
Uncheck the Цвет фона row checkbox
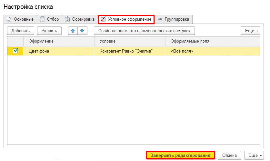click(15, 51)
